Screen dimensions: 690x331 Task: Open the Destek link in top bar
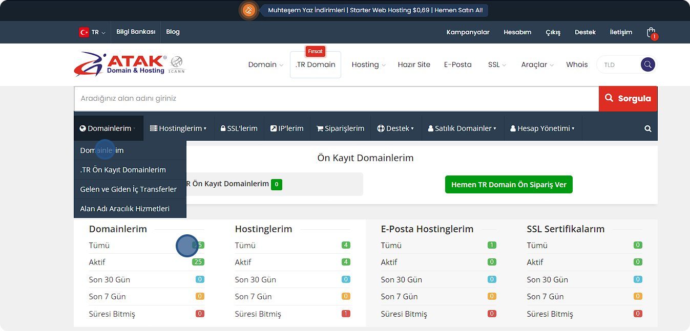click(585, 32)
